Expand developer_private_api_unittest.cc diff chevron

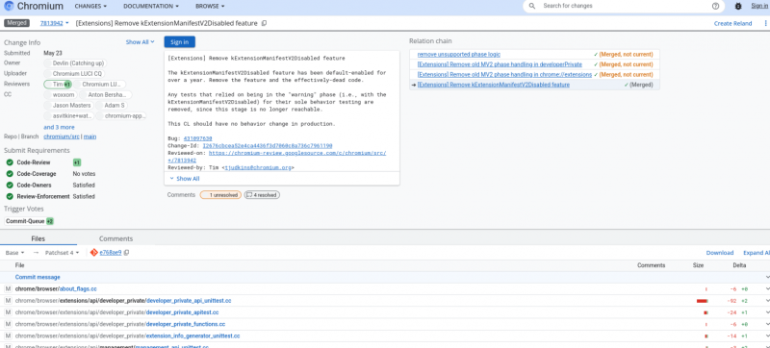(x=767, y=301)
